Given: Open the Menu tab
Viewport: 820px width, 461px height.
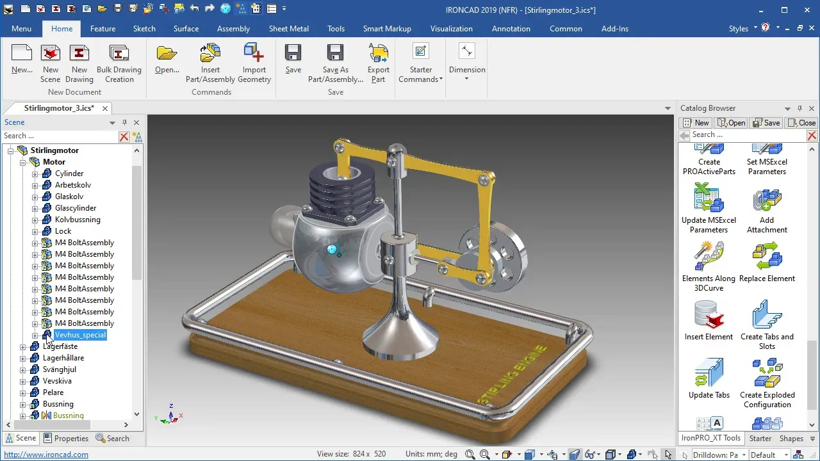Looking at the screenshot, I should (21, 29).
